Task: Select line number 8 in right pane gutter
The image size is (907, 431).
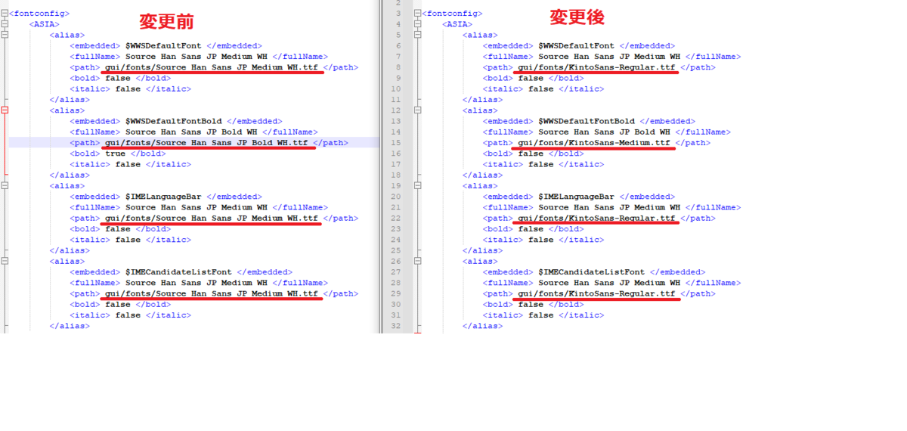Action: [x=398, y=67]
